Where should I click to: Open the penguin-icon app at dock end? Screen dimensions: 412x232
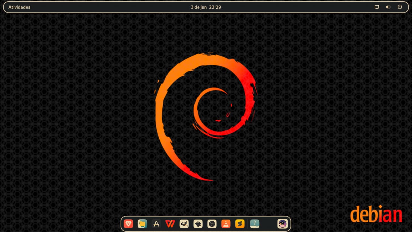point(283,224)
